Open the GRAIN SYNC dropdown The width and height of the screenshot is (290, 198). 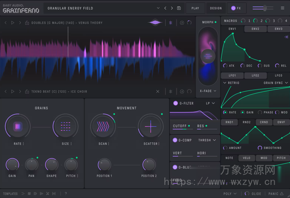[276, 83]
